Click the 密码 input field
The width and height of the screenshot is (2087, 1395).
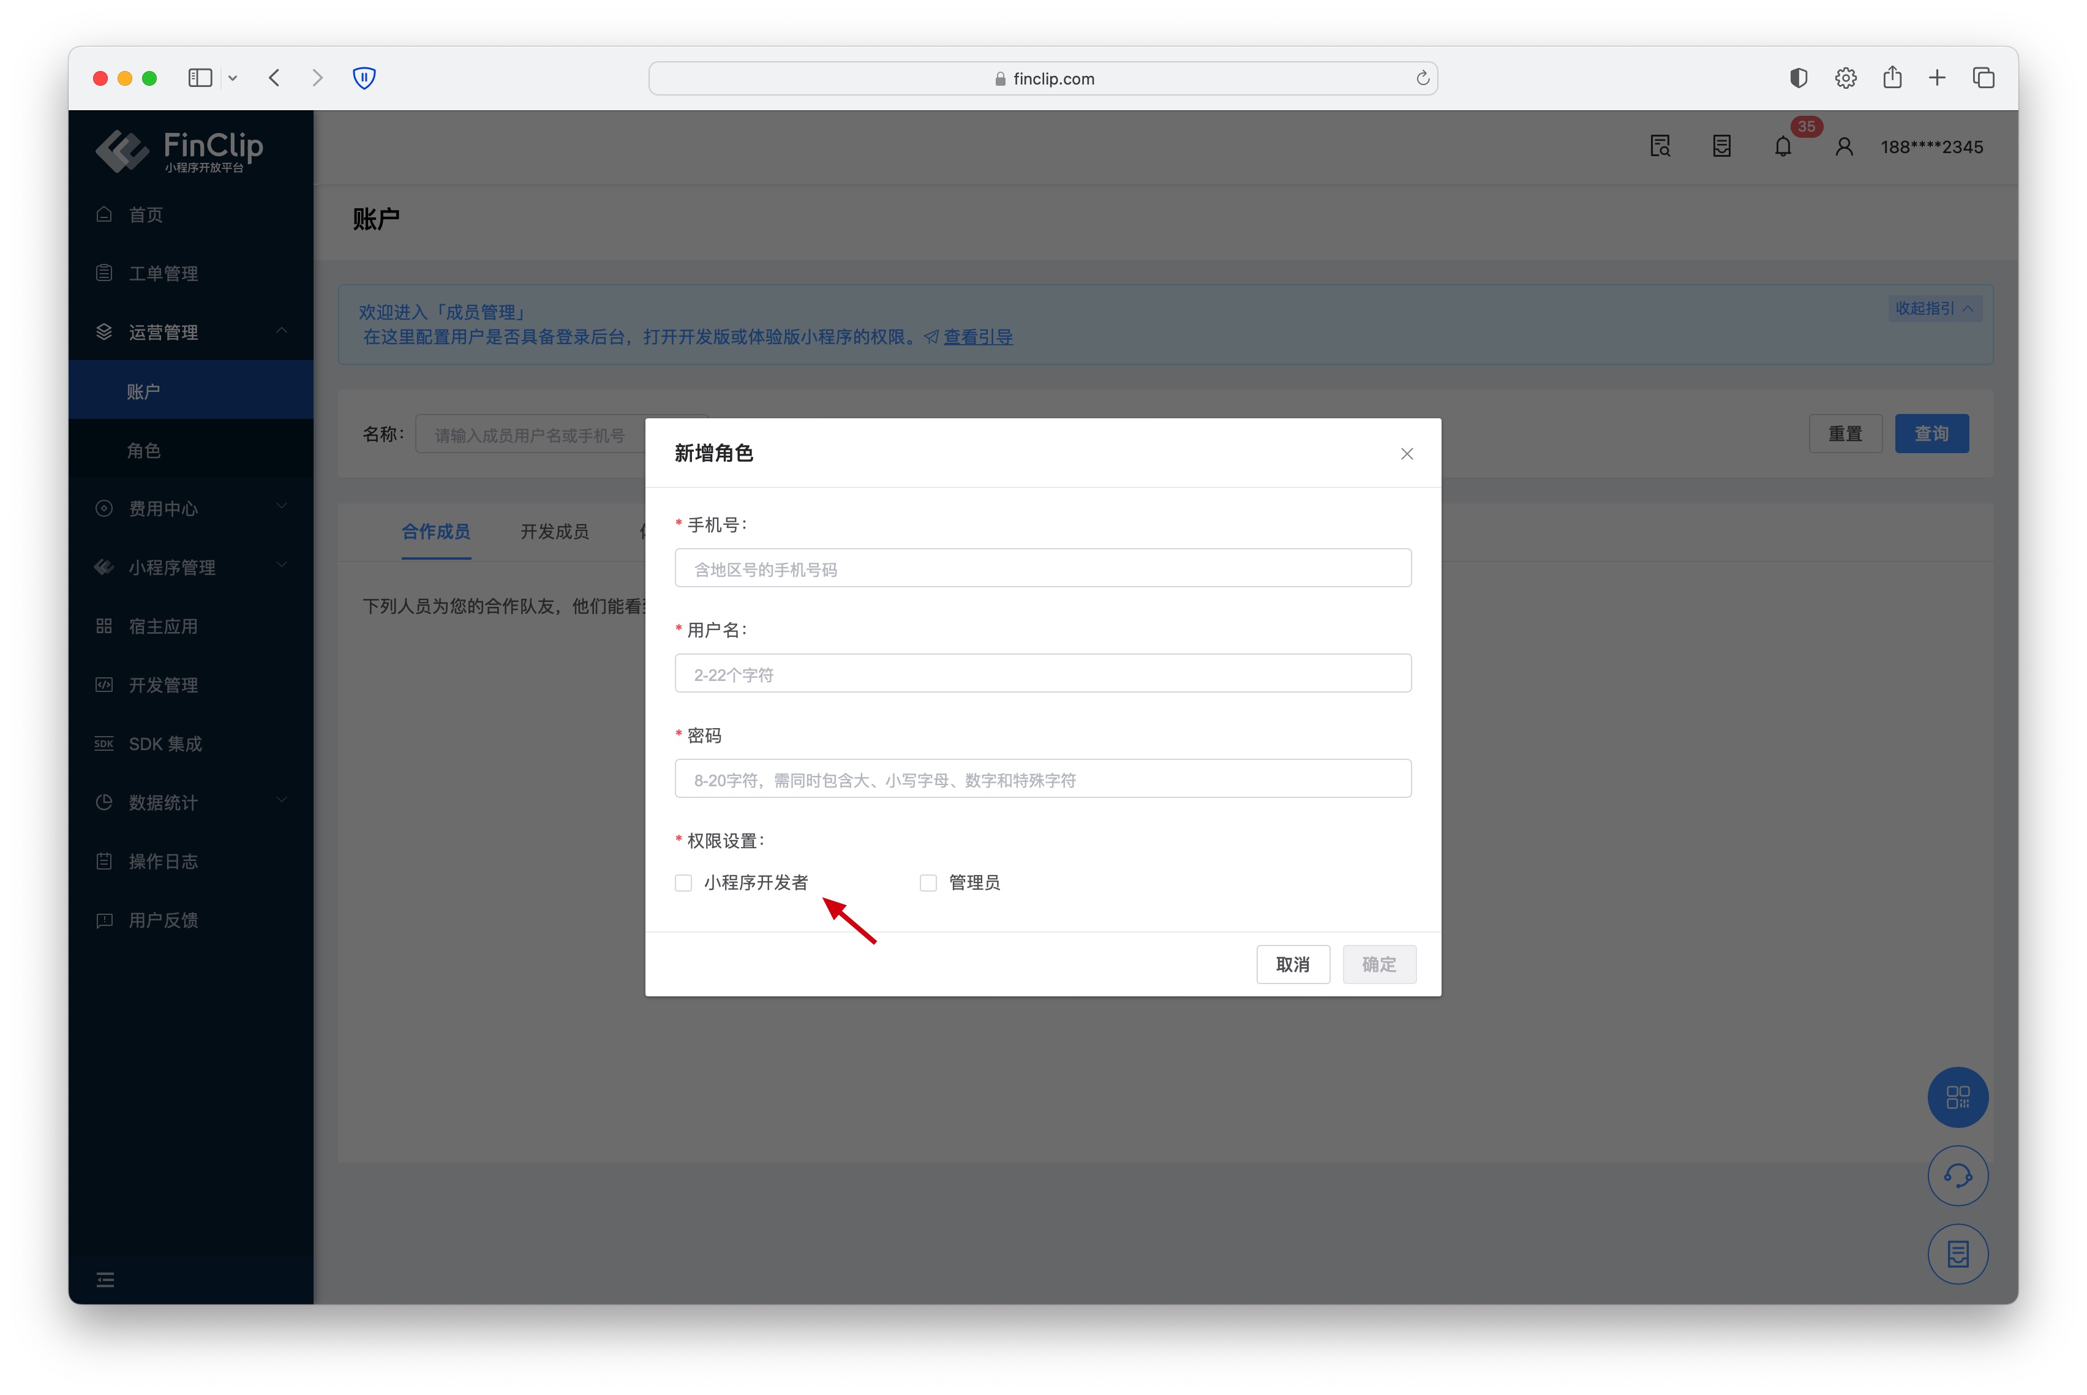[x=1042, y=780]
